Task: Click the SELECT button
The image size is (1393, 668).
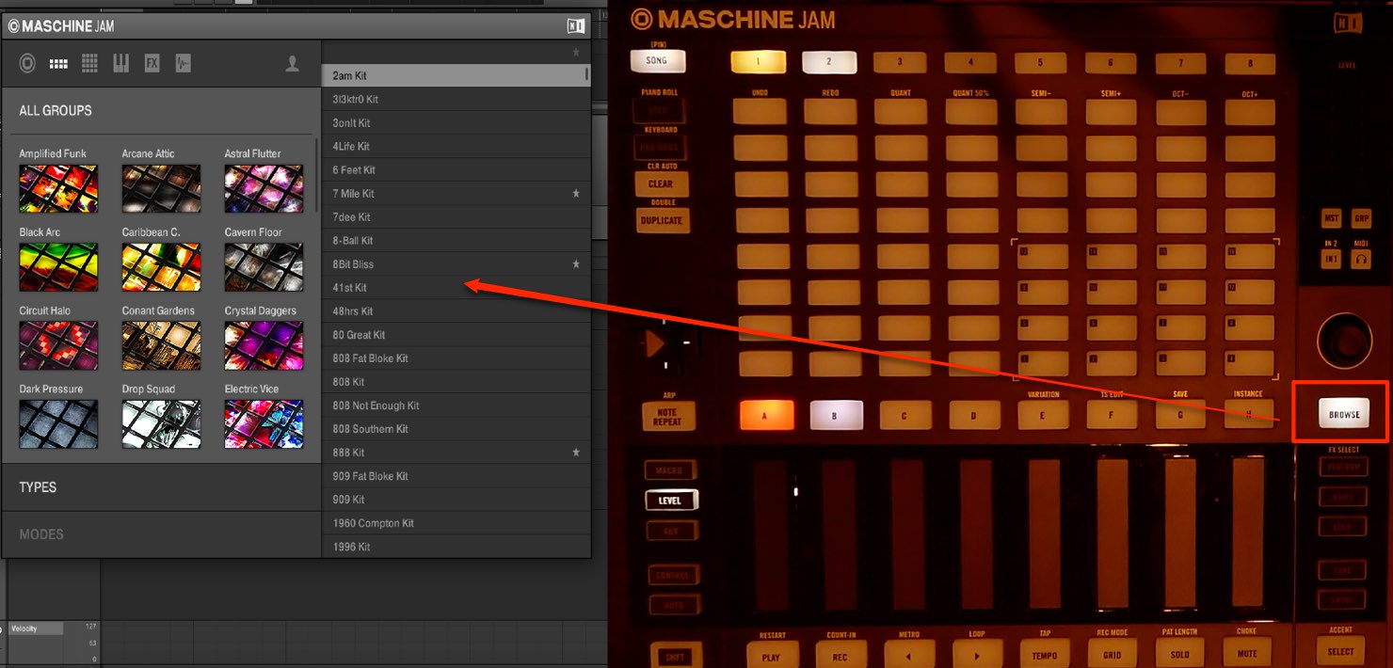Action: click(x=1341, y=651)
